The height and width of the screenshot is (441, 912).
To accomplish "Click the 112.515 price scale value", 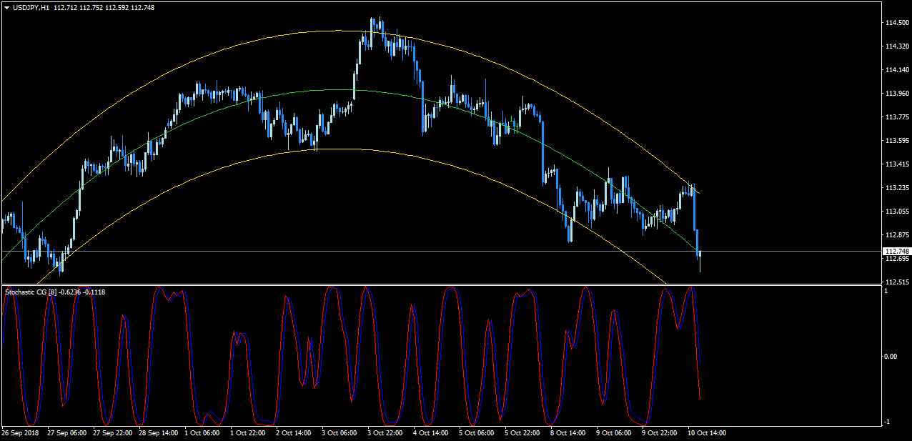I will [x=896, y=282].
